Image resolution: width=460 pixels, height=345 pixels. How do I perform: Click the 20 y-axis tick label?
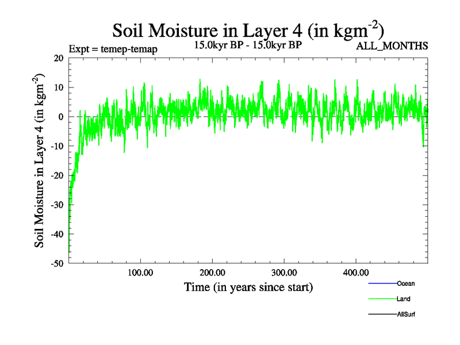(x=57, y=58)
